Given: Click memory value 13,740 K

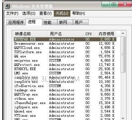Looking at the screenshot, I should 107,65.
